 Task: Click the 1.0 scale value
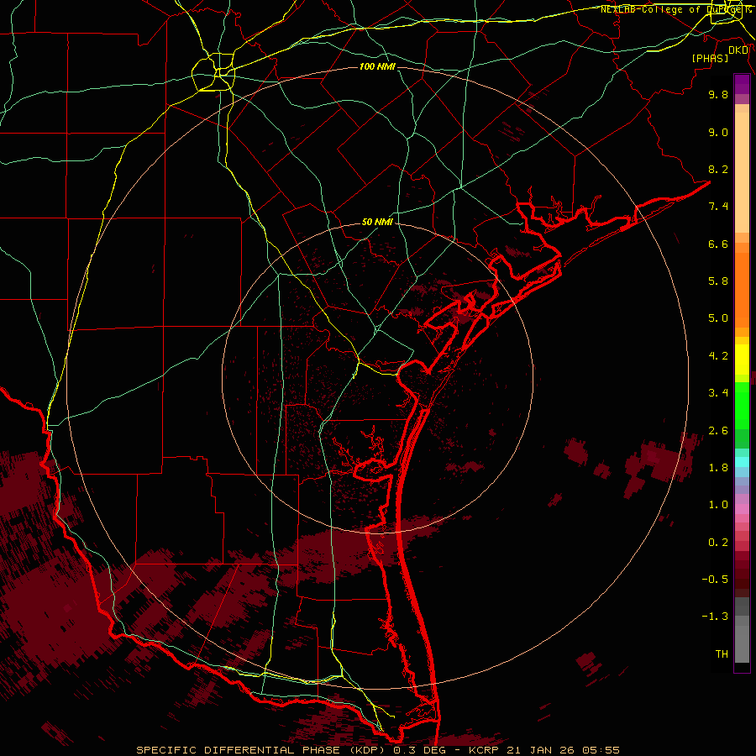coord(718,505)
